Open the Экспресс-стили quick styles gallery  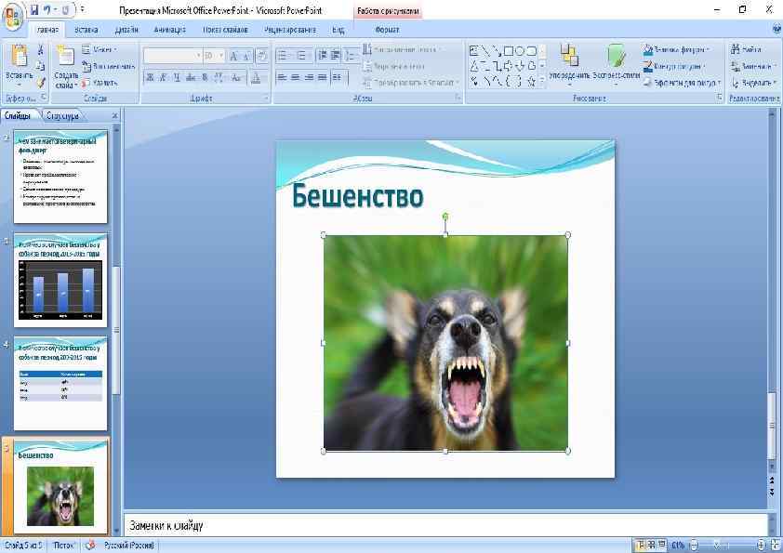point(617,64)
